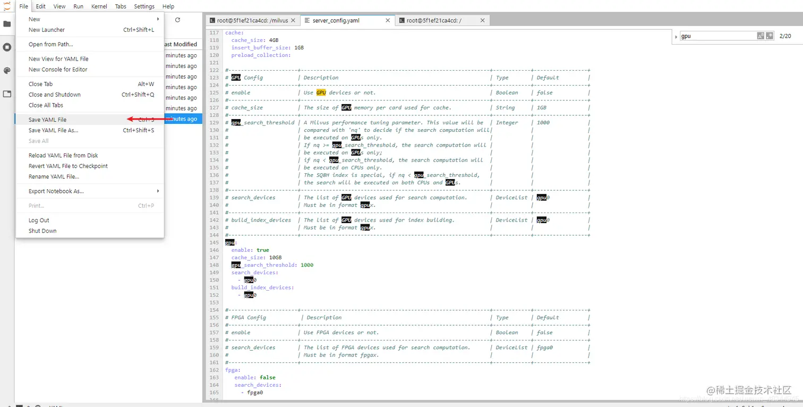Viewport: 803px width, 407px height.
Task: Switch to the root@5f1ef21ca4cd: /milvus tab
Action: point(252,21)
